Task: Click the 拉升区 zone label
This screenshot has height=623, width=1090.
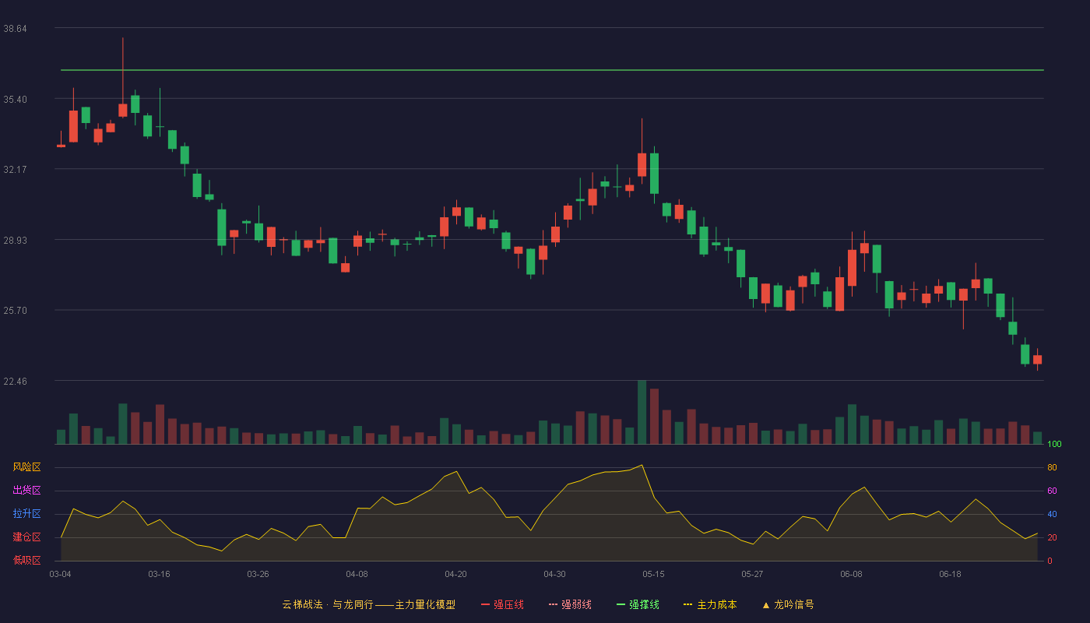Action: (27, 514)
